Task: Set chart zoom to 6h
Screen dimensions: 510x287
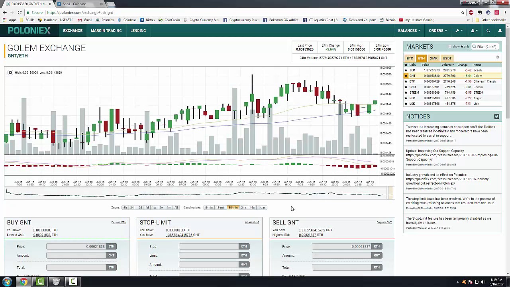Action: (x=125, y=208)
